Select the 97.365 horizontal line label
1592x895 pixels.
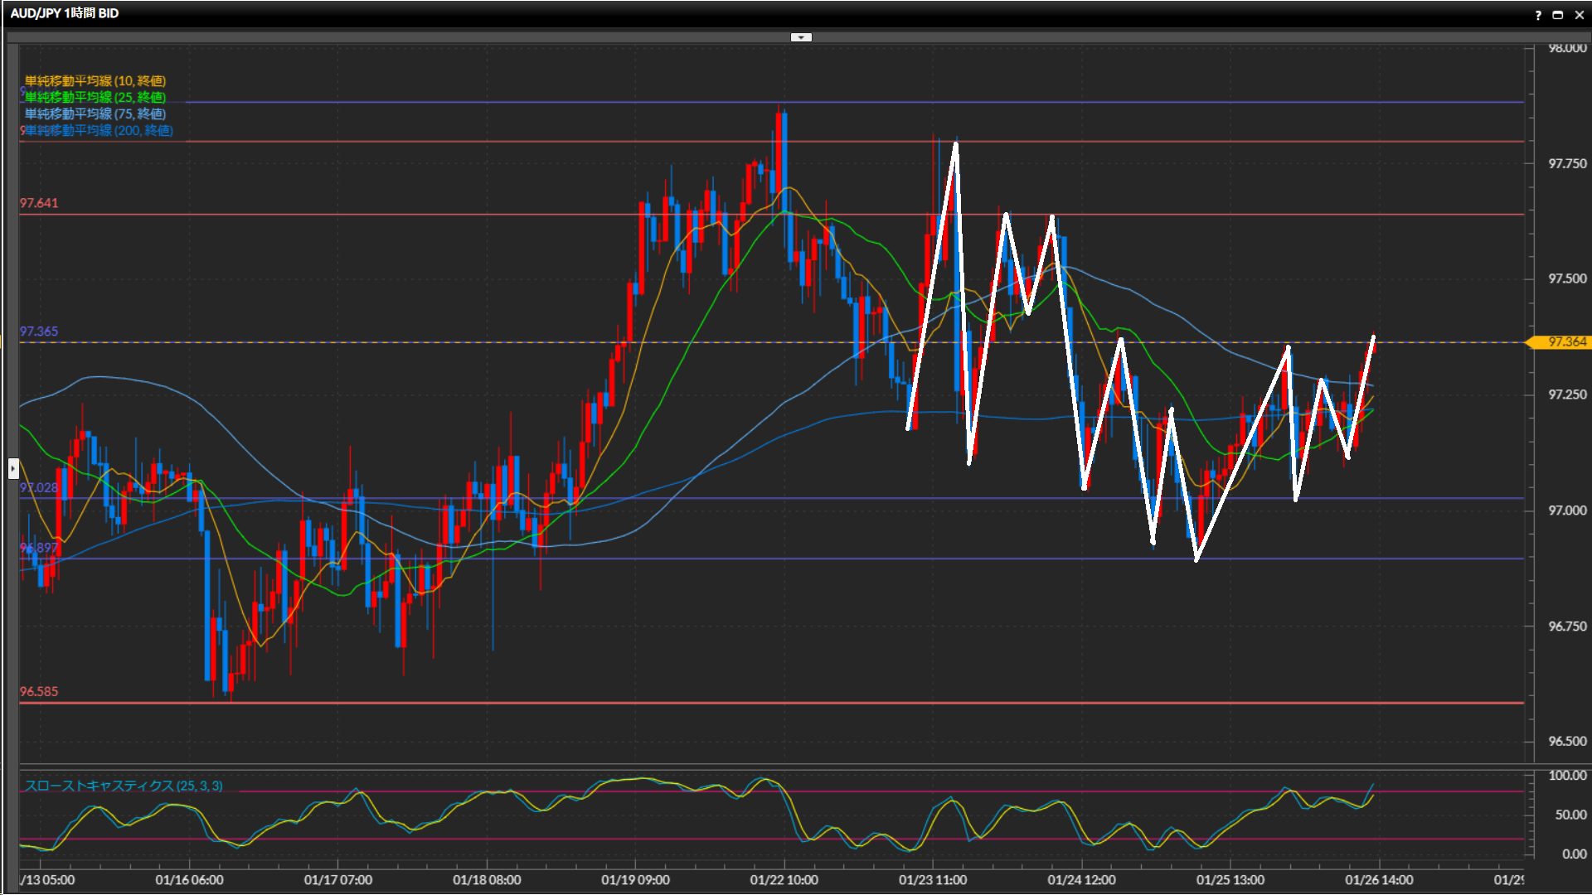[x=39, y=331]
